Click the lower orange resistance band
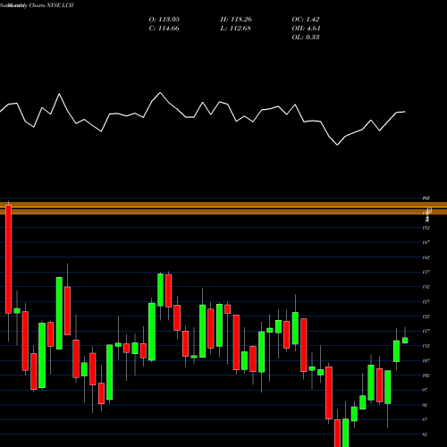 223,212
